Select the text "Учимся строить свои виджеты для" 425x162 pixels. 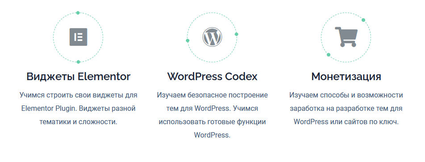tap(78, 95)
